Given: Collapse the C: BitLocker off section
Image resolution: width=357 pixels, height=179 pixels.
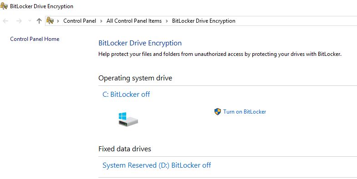Looking at the screenshot, I should [126, 94].
